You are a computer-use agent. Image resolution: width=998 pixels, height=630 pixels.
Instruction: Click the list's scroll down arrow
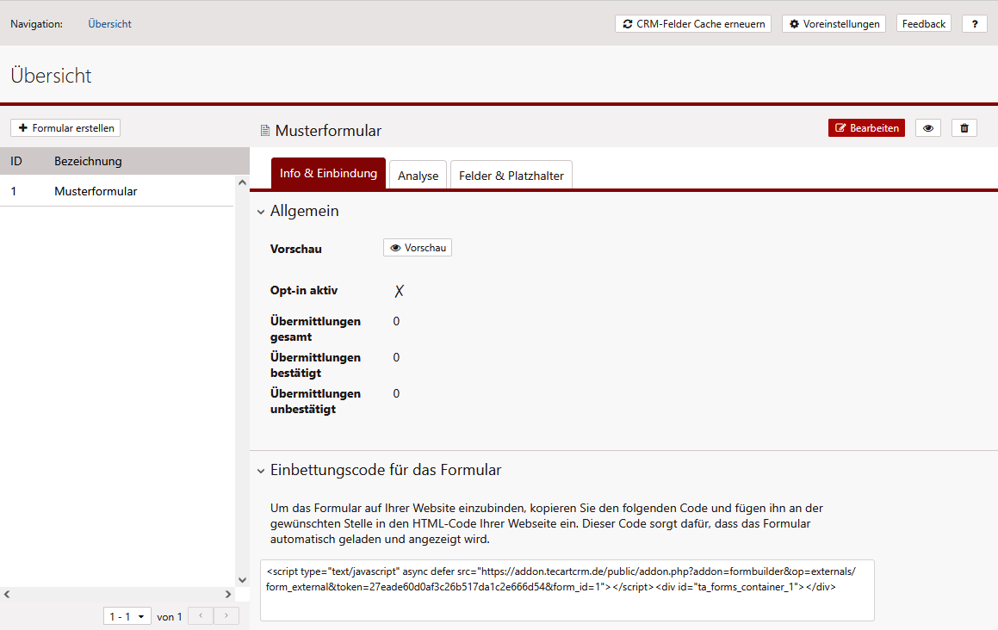point(242,580)
